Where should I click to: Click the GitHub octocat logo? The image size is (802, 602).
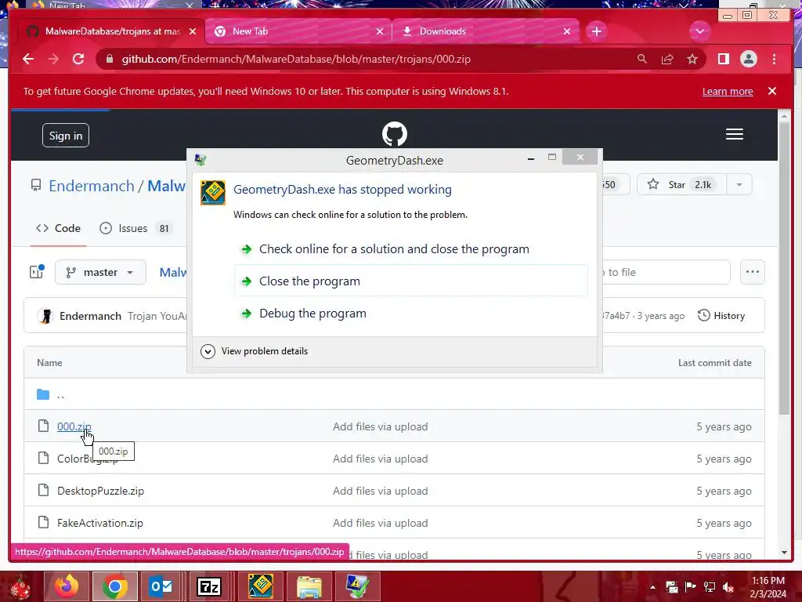click(x=395, y=134)
